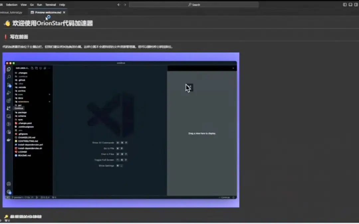Click the Continue icon in demo activity bar
This screenshot has width=359, height=224.
pyautogui.click(x=9, y=108)
